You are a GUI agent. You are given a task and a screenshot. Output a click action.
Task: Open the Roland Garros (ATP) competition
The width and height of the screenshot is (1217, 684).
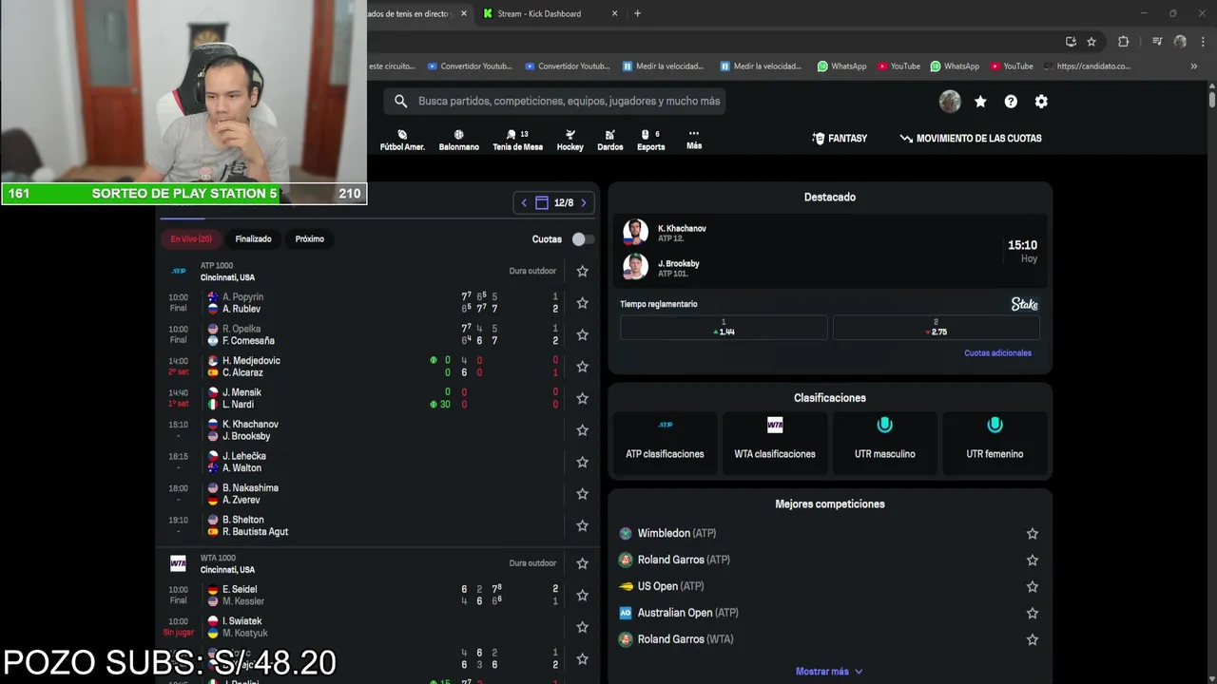pos(674,560)
